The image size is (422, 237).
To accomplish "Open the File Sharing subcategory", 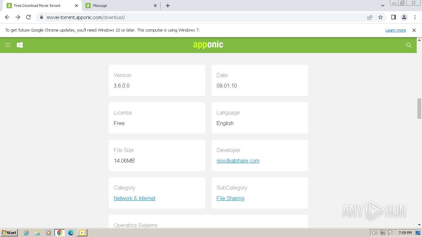I will (230, 198).
